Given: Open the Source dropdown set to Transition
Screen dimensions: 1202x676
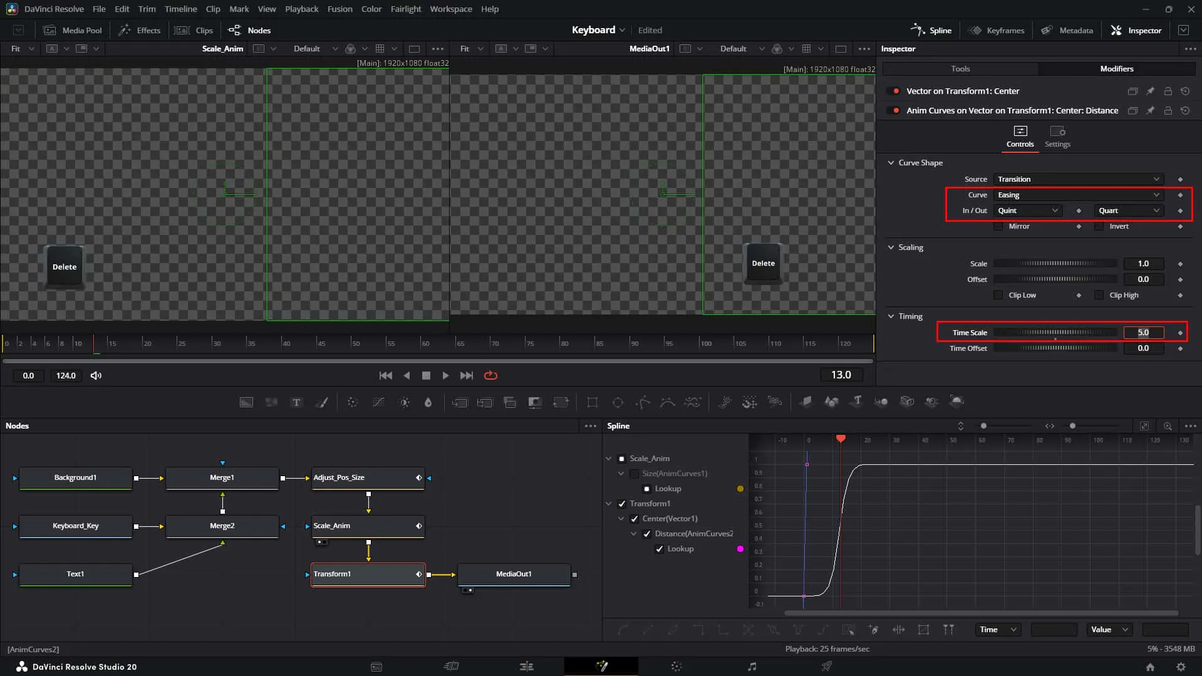Looking at the screenshot, I should 1079,179.
